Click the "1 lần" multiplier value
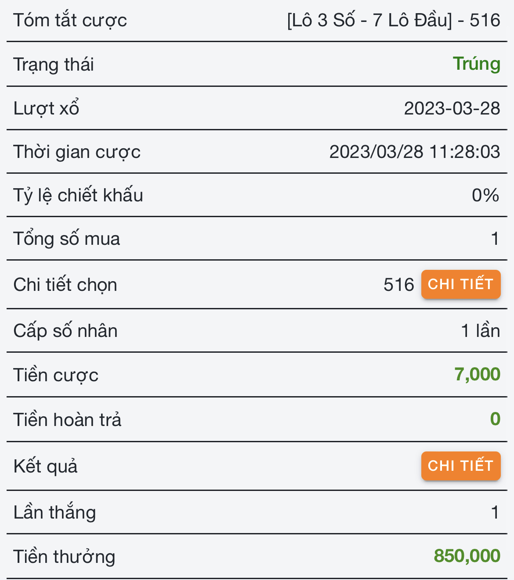This screenshot has width=514, height=580. [x=480, y=330]
